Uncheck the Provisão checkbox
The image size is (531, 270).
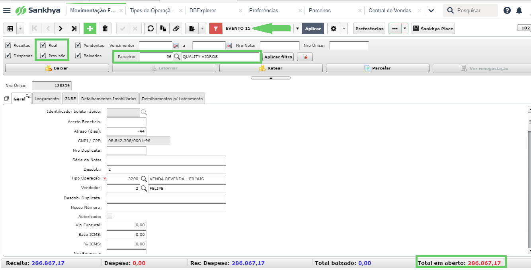pos(43,56)
